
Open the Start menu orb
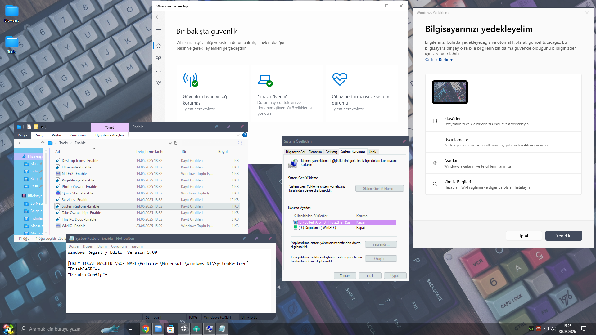point(8,329)
